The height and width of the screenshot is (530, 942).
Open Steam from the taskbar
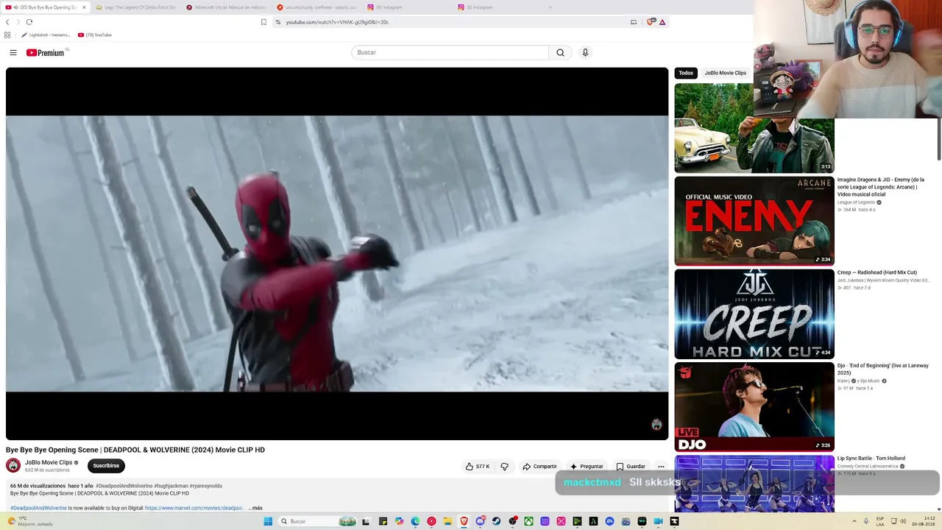[496, 521]
